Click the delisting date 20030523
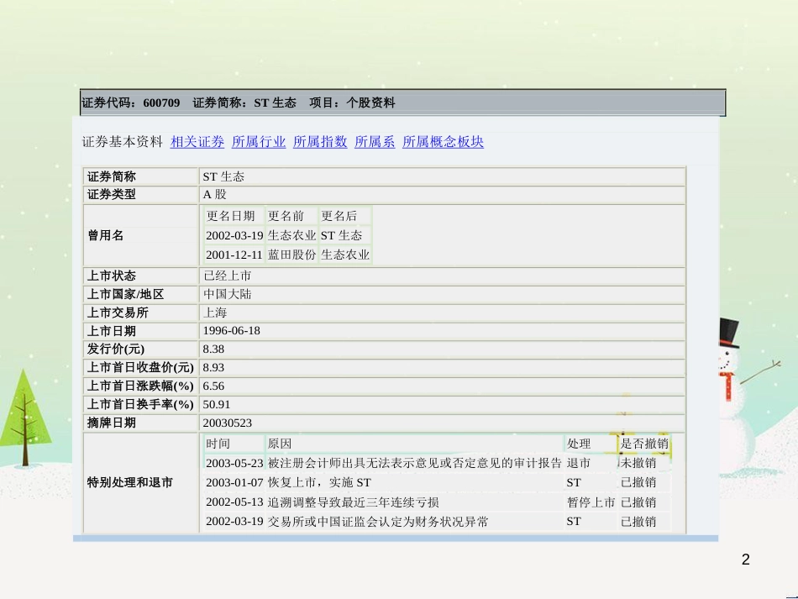The image size is (798, 599). pyautogui.click(x=227, y=423)
